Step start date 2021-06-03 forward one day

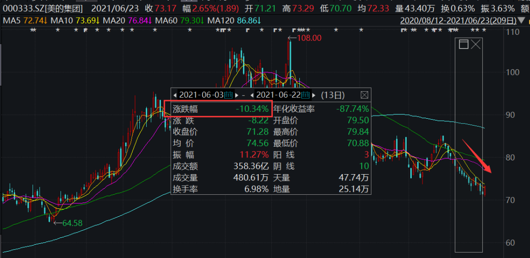tap(237, 95)
